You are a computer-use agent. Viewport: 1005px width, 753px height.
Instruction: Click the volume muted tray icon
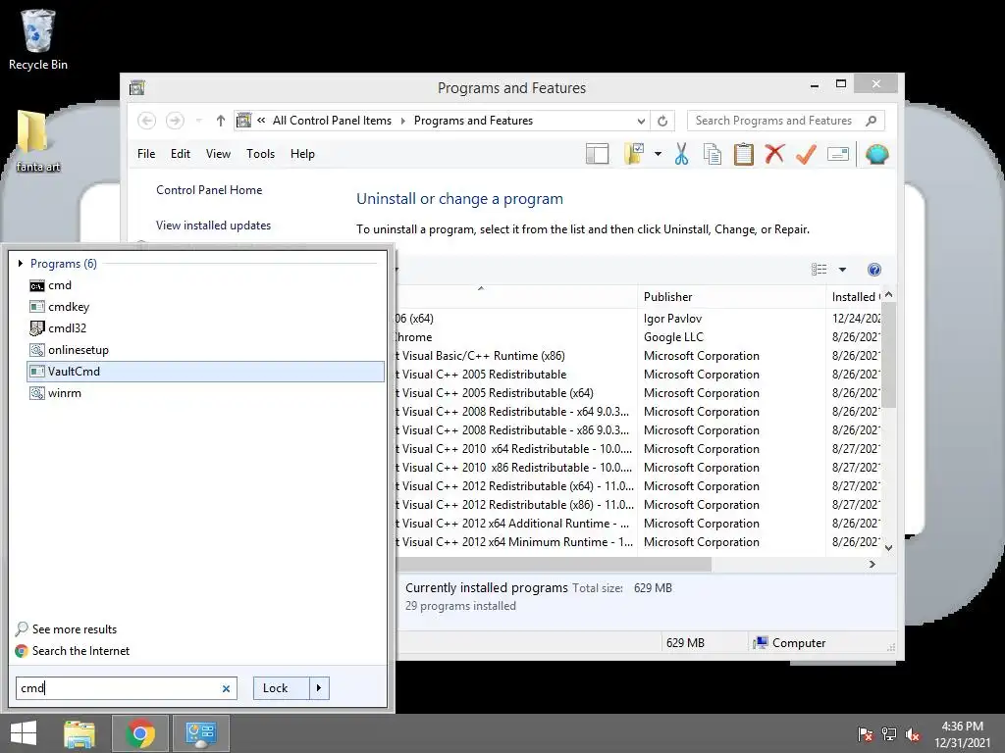pyautogui.click(x=913, y=734)
